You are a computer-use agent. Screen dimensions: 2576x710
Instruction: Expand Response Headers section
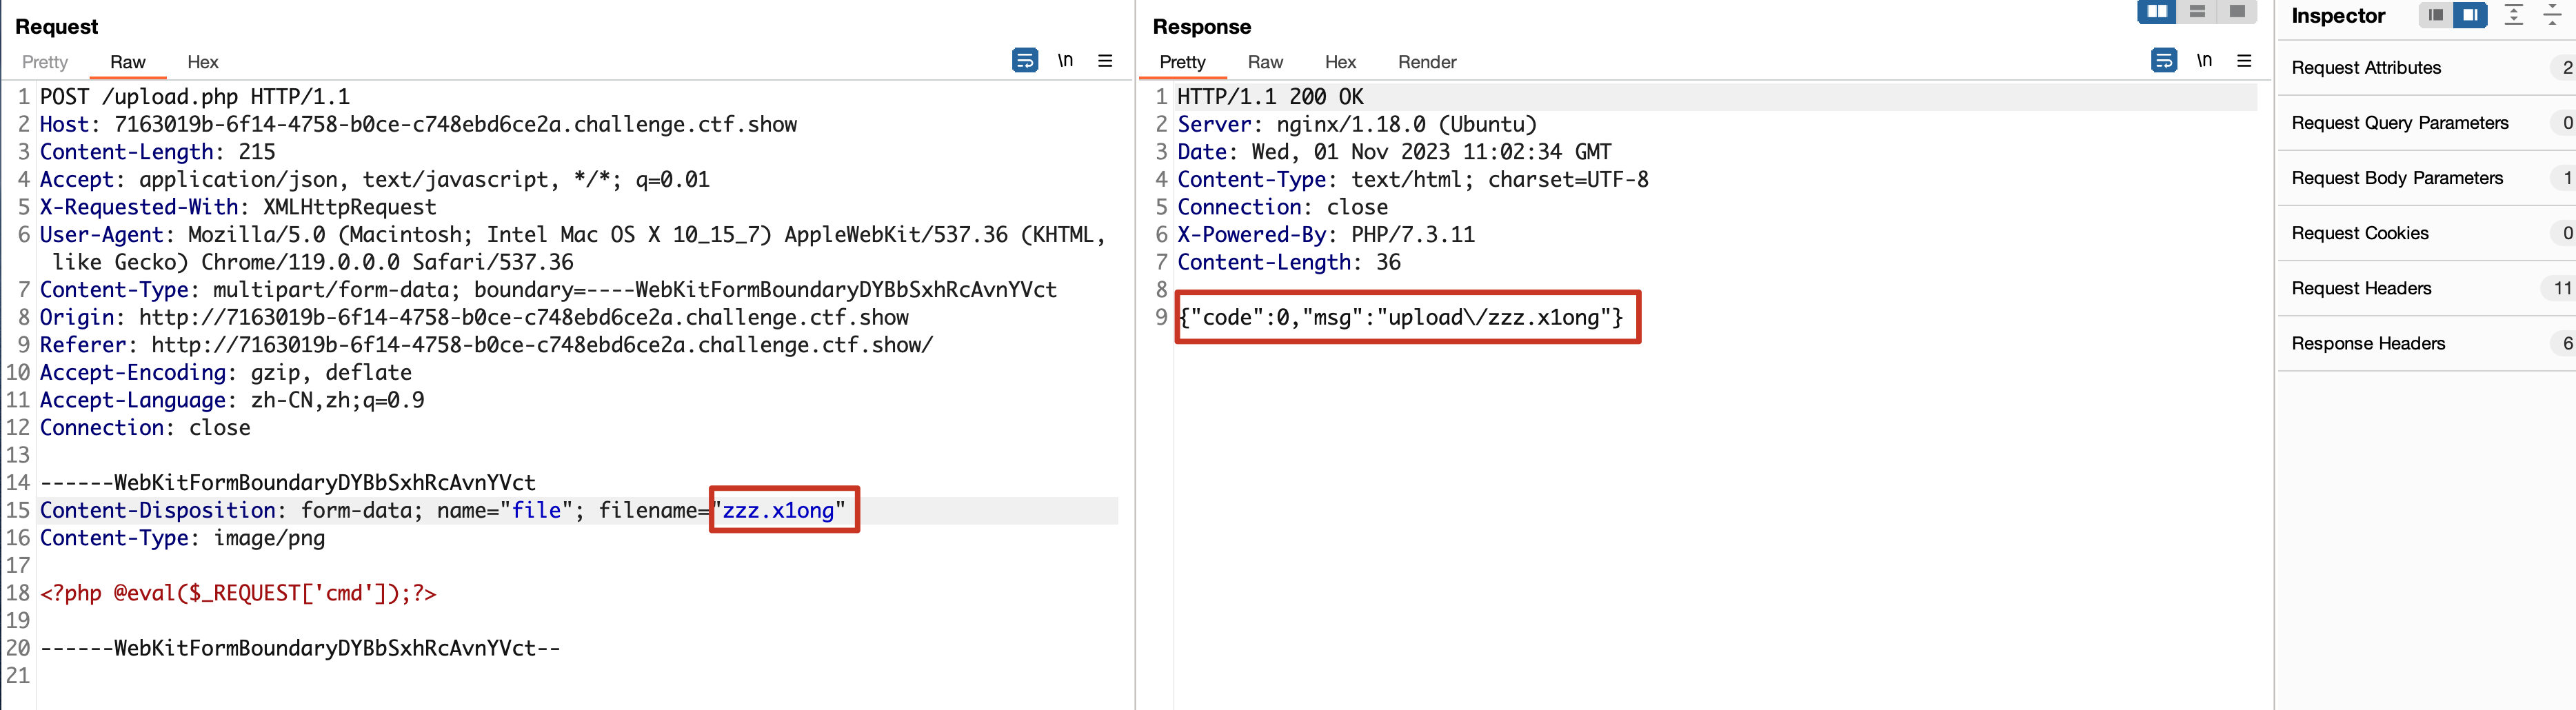[2427, 343]
